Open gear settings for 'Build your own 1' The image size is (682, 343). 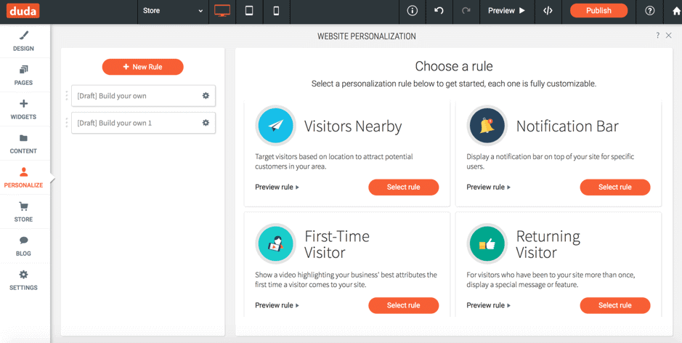pos(206,123)
